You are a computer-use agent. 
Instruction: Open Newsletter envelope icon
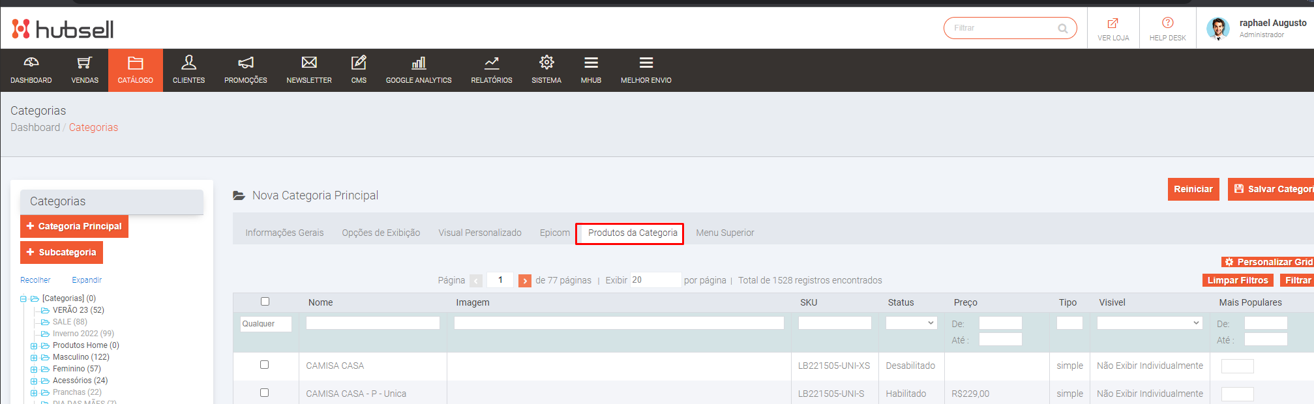pyautogui.click(x=309, y=63)
